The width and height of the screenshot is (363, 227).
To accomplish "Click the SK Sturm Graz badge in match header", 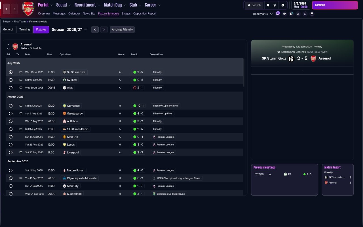I will tap(291, 59).
